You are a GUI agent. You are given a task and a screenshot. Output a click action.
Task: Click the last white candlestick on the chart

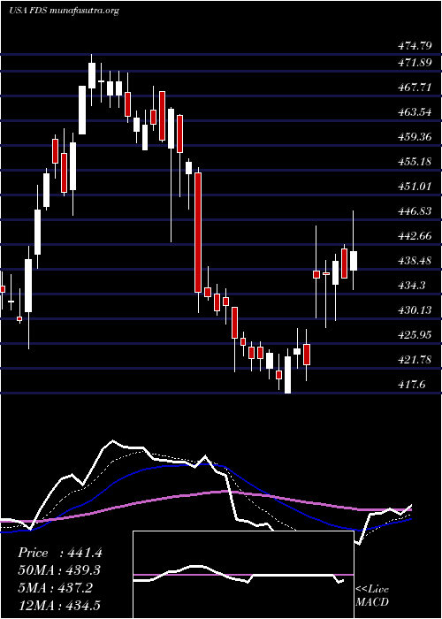pos(354,261)
